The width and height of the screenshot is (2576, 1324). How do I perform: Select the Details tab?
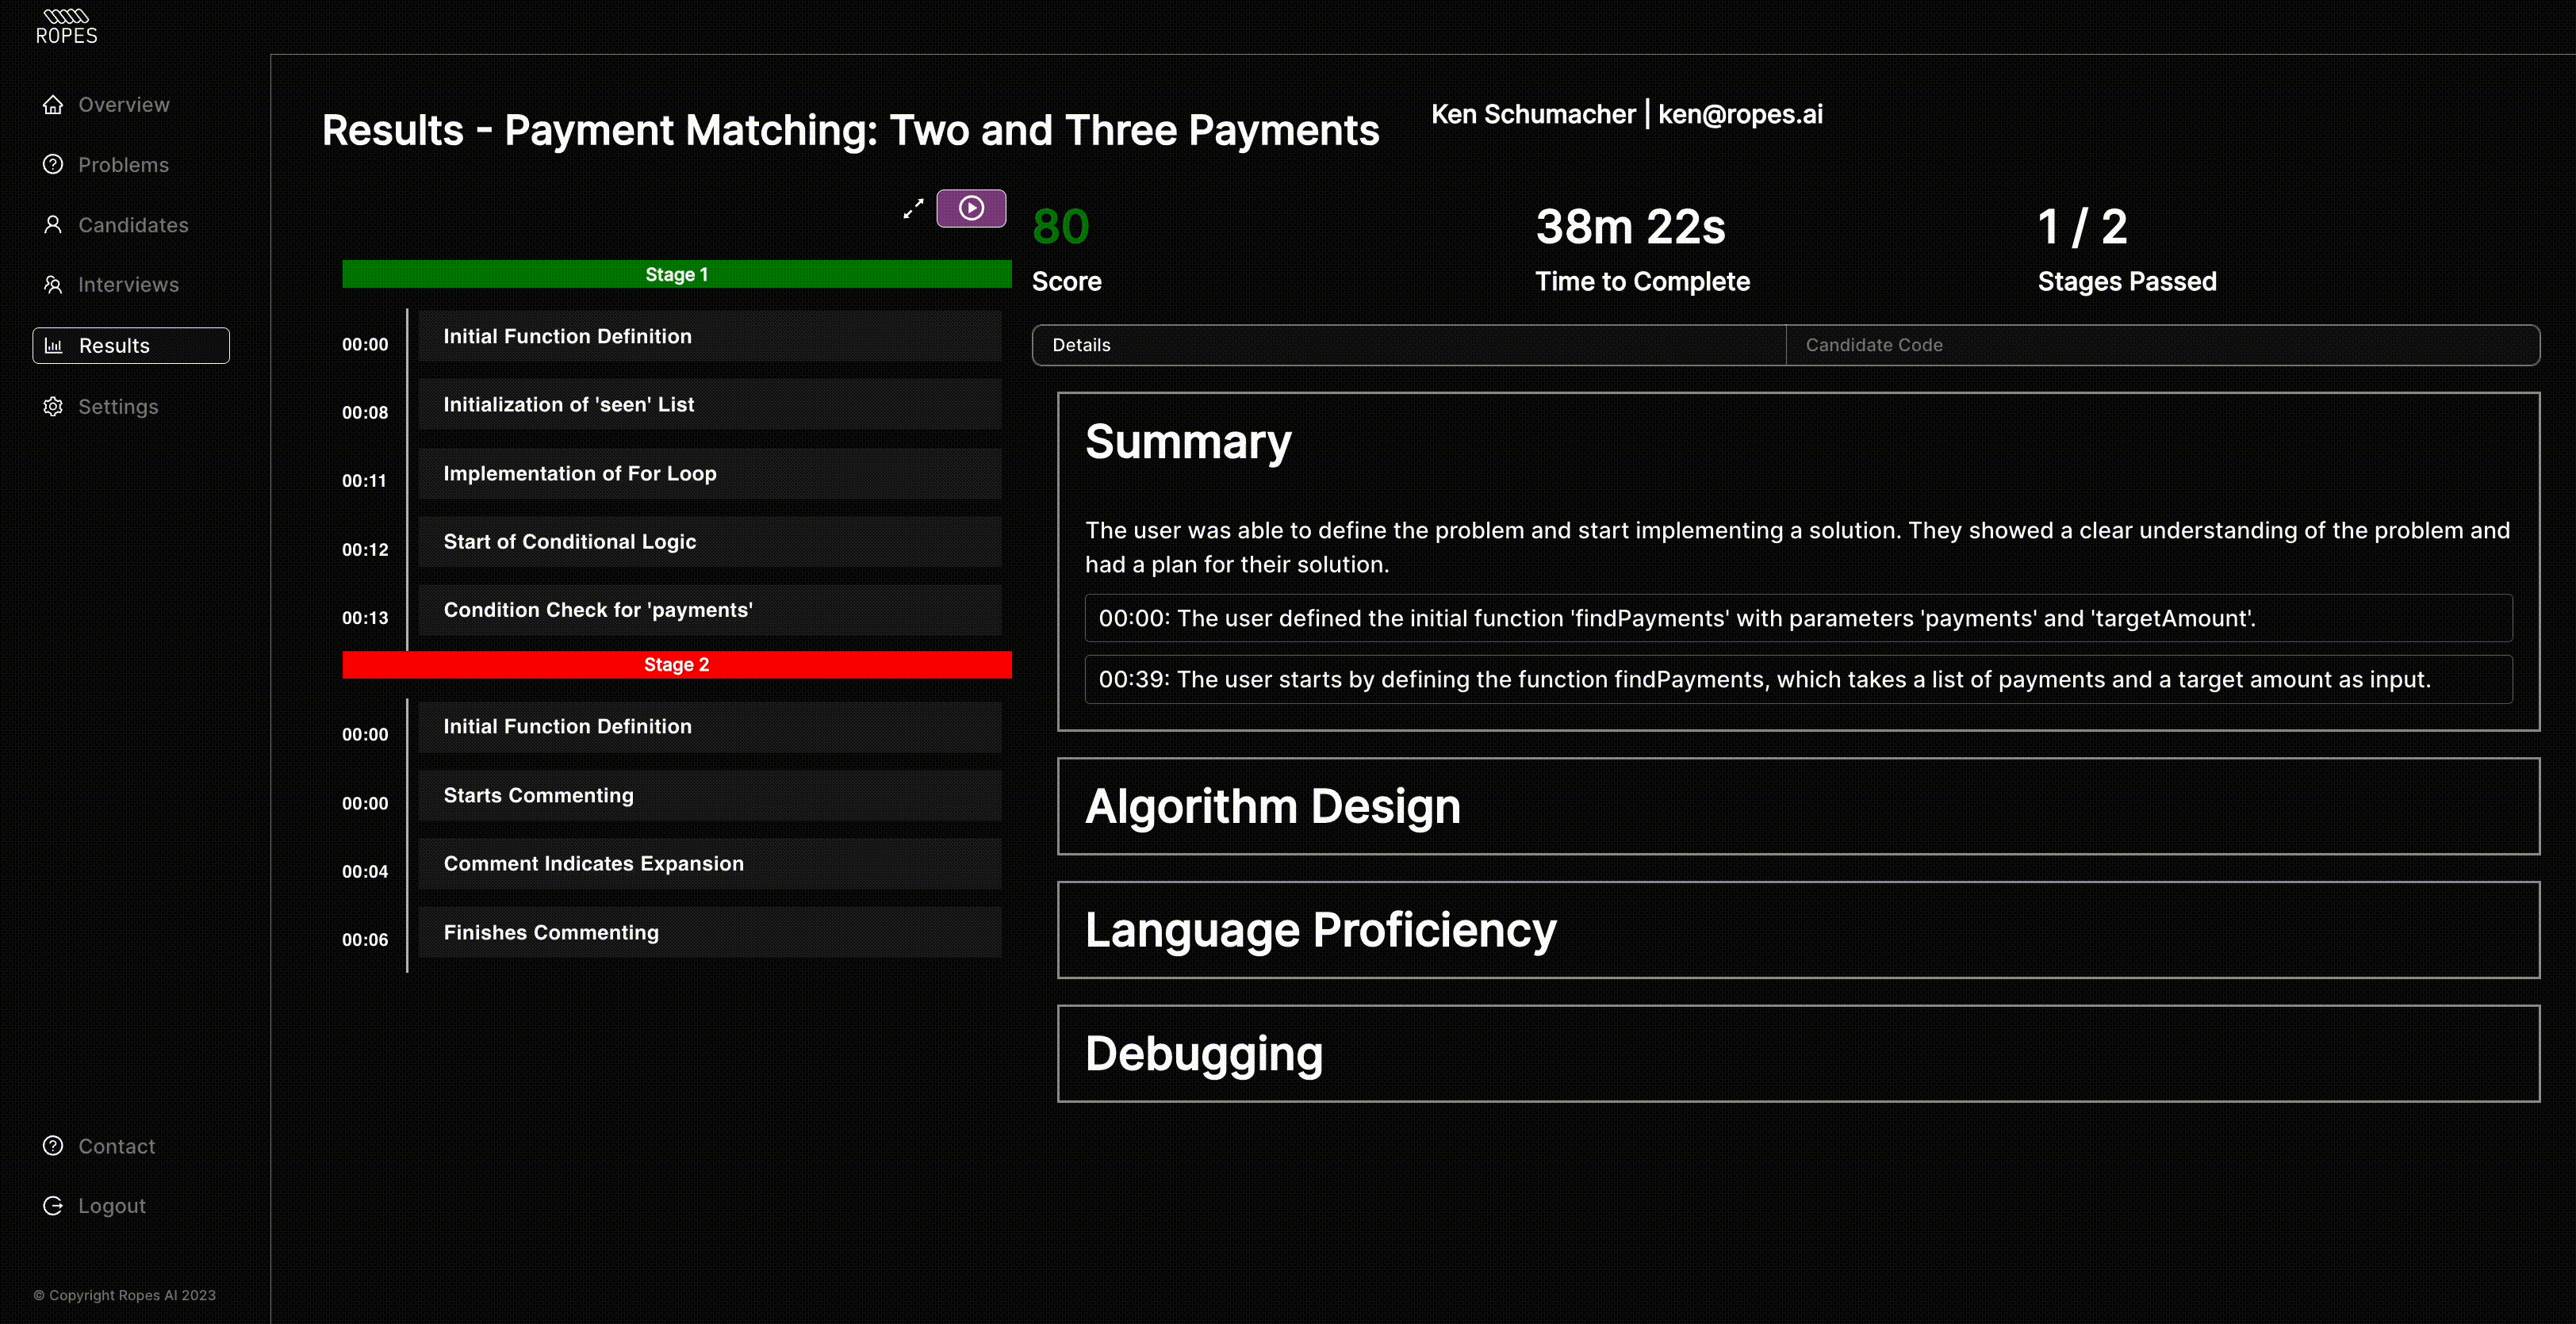coord(1409,345)
